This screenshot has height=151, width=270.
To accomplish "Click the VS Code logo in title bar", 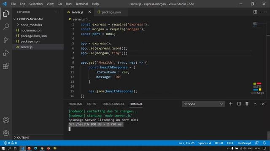I will coord(5,4).
